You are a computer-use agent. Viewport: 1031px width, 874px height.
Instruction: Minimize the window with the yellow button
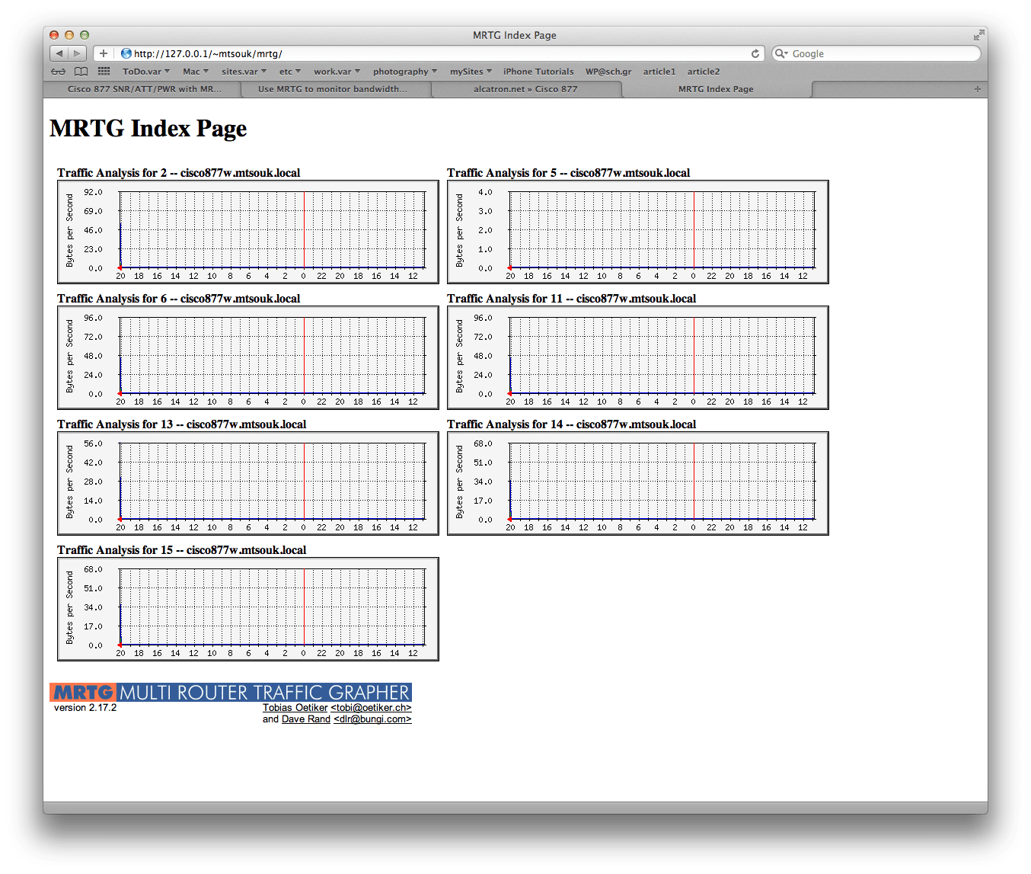pyautogui.click(x=69, y=35)
